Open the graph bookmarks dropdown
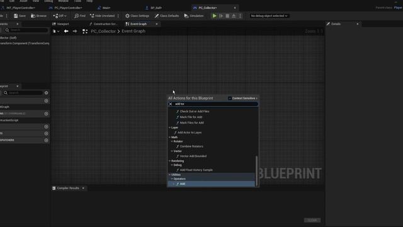Image resolution: width=403 pixels, height=227 pixels. [x=56, y=31]
